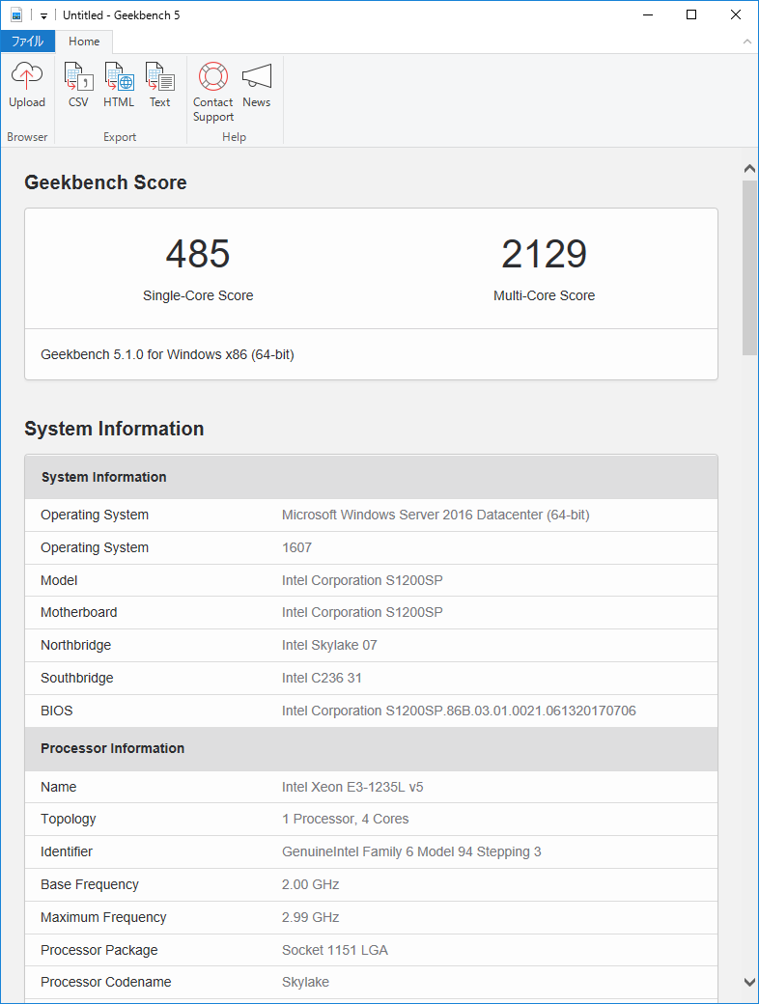
Task: Click the scrollbar down arrow
Action: tap(749, 982)
